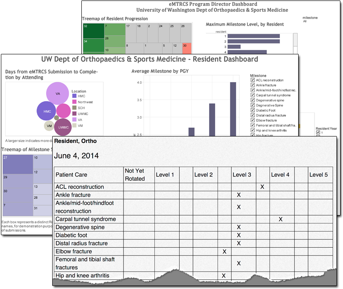Select the VM bubble
343x289 pixels.
click(49, 126)
